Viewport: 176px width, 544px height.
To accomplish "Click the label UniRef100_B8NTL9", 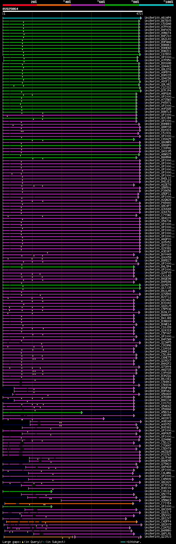I will [158, 112].
